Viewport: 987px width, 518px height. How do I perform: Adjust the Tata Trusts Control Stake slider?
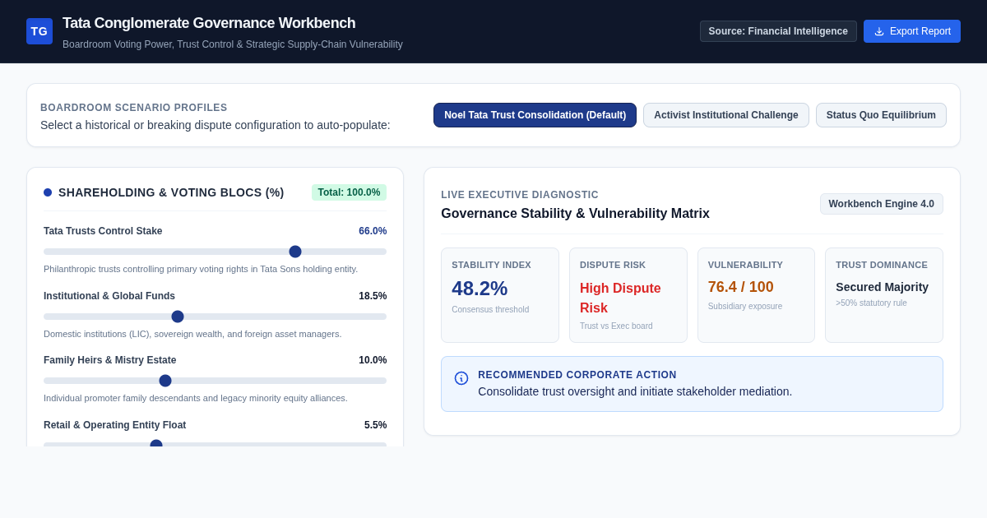(215, 252)
